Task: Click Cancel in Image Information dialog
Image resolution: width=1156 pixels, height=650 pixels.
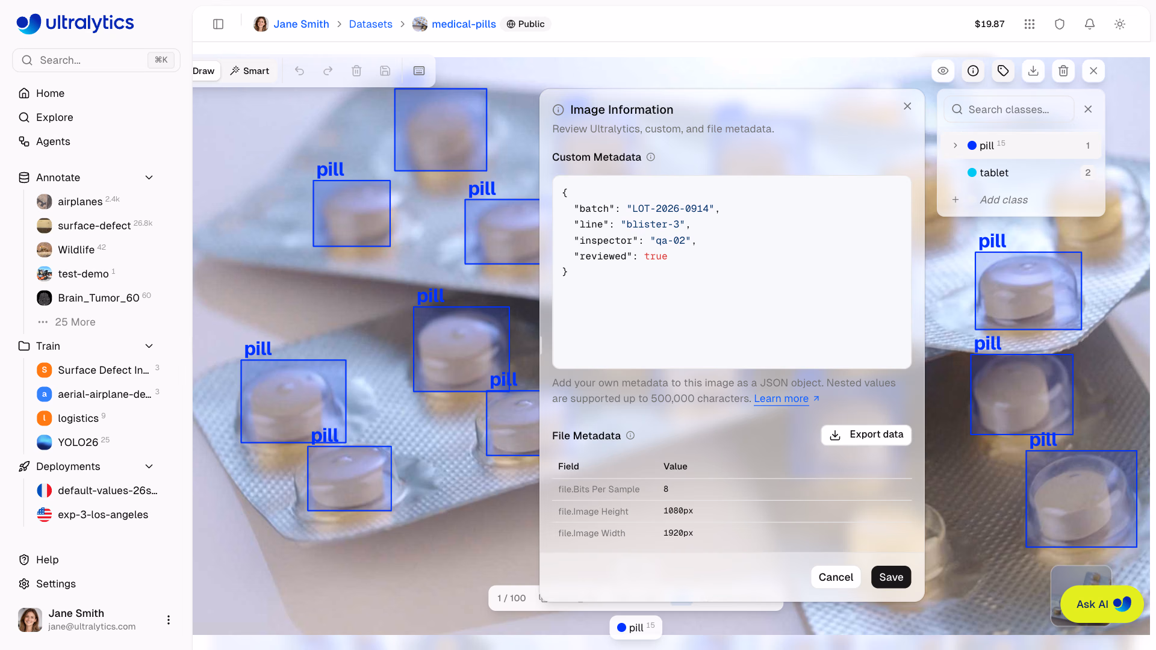Action: coord(836,577)
